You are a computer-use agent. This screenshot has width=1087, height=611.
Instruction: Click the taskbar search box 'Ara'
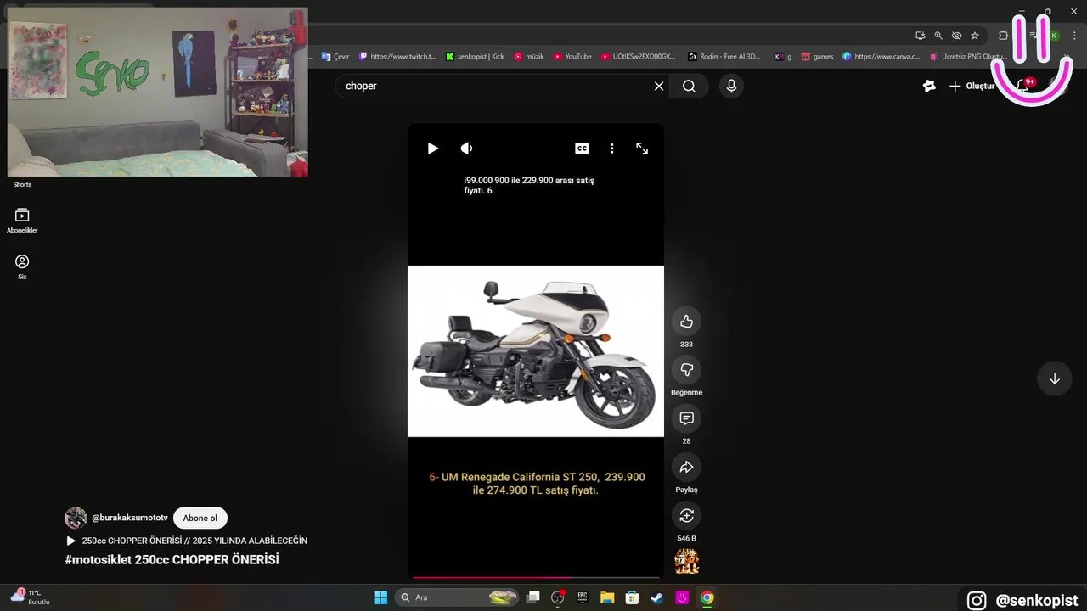(457, 597)
